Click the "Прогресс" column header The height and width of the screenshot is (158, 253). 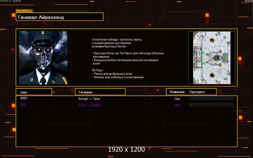tap(197, 92)
